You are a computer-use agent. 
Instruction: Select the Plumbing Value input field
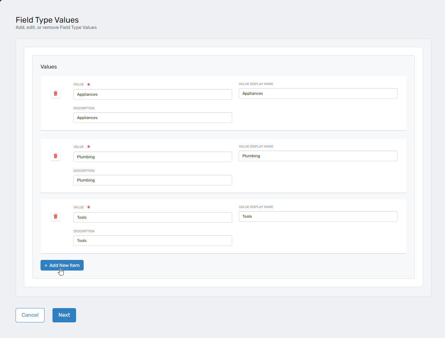click(152, 157)
